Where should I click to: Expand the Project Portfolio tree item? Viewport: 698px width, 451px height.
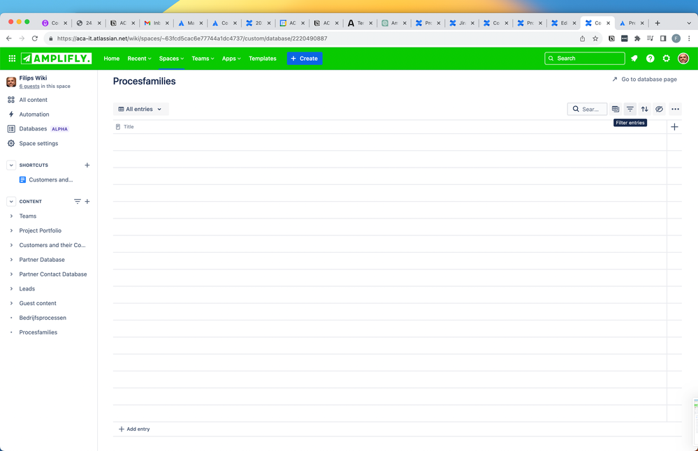[x=11, y=230]
